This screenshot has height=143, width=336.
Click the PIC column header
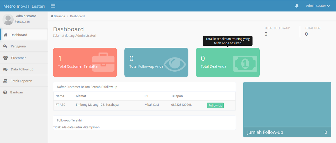pos(147,96)
